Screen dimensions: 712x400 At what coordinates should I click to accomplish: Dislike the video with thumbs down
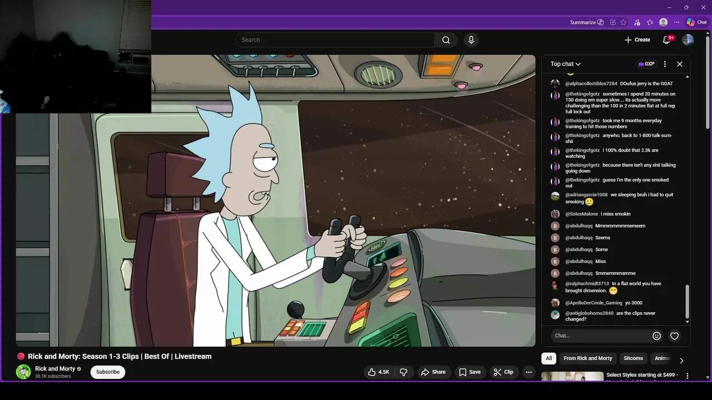(x=404, y=372)
